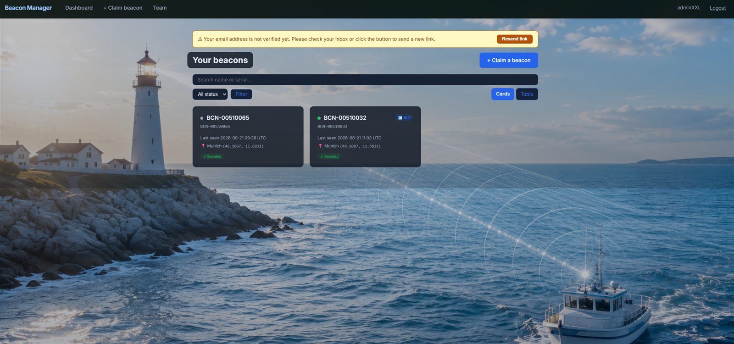Click the blue '+ Claim a beacon' button

[509, 60]
